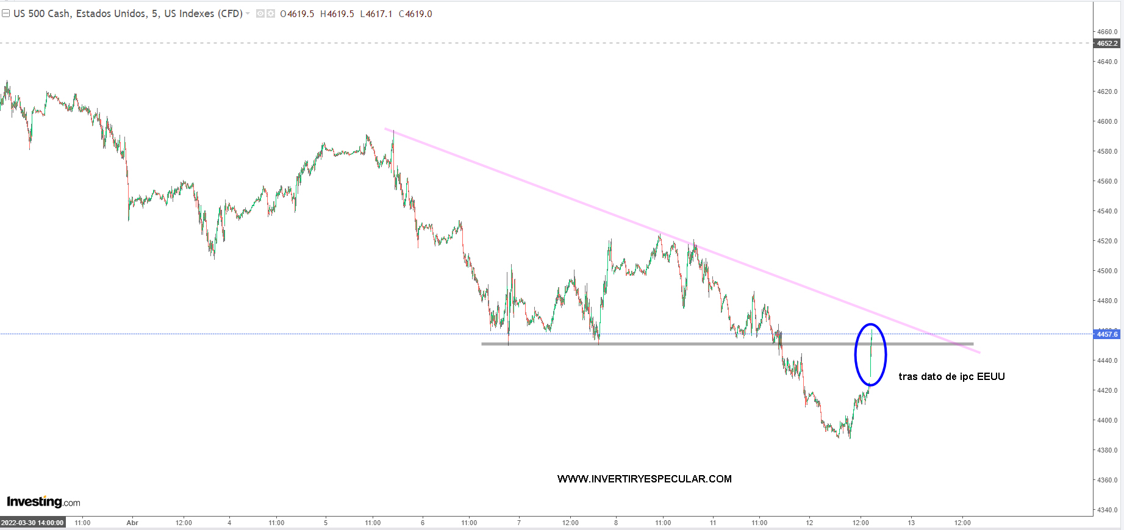Click the day 13 marker on time axis
1124x530 pixels.
point(911,523)
